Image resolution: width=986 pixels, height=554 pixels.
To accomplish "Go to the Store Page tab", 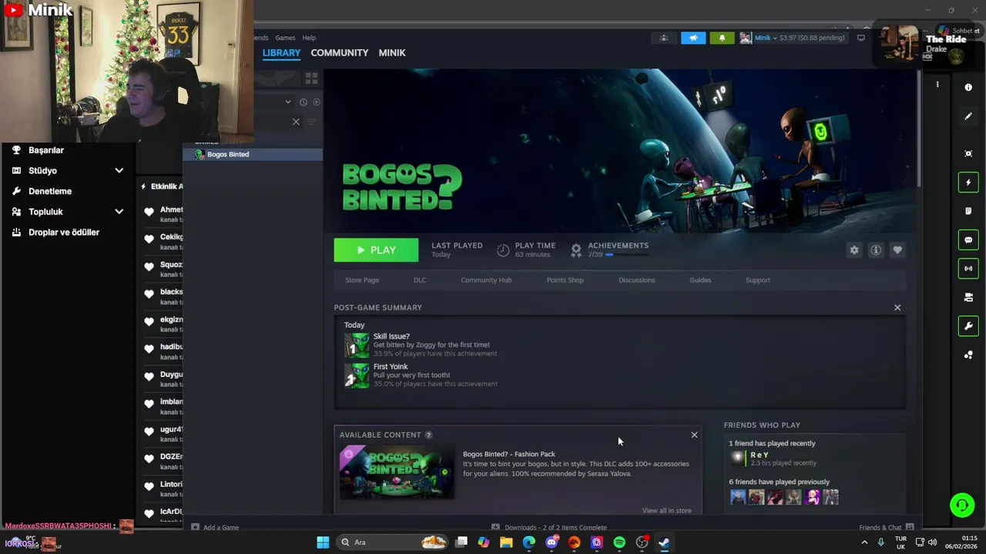I will tap(362, 280).
